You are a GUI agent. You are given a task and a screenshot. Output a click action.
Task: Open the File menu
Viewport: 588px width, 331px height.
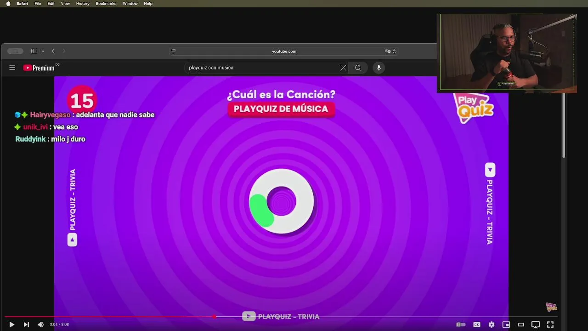38,3
